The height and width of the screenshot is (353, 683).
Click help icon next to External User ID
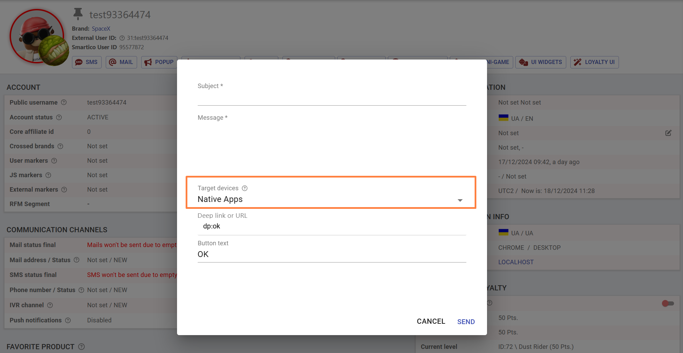pyautogui.click(x=122, y=38)
